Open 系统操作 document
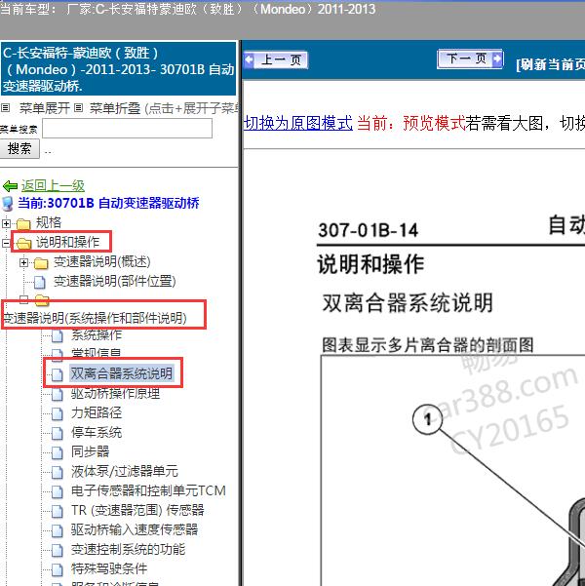The width and height of the screenshot is (585, 586). (x=97, y=334)
